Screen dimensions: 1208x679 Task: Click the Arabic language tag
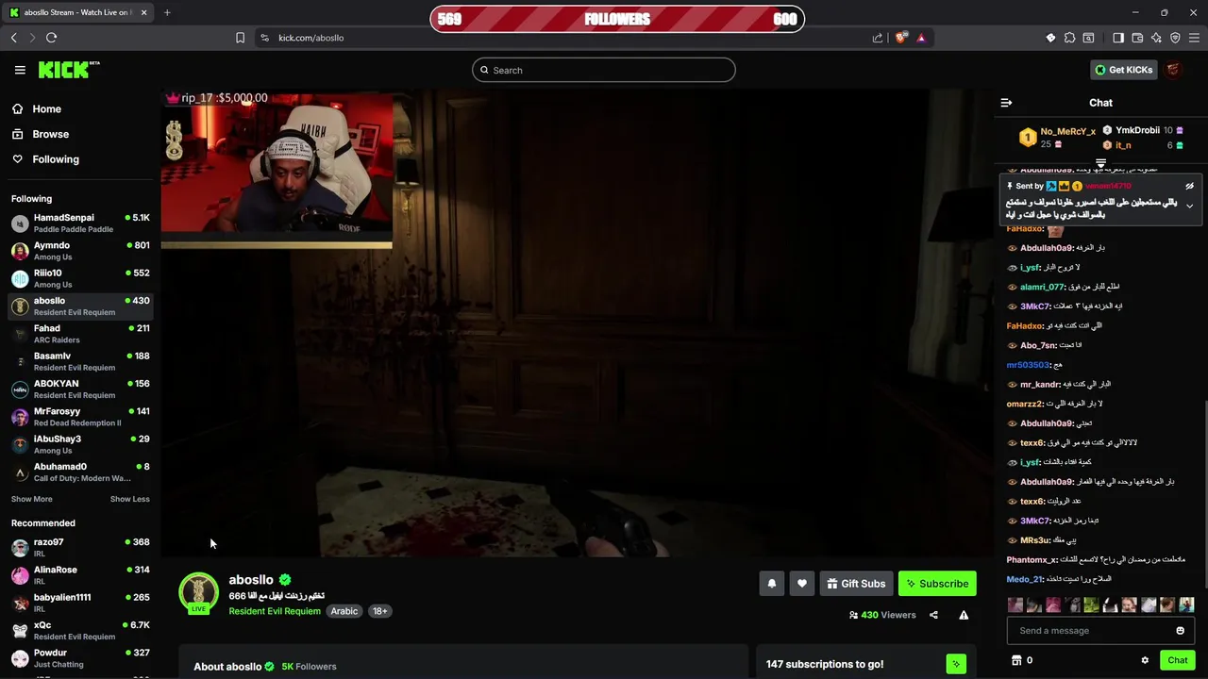pyautogui.click(x=344, y=611)
